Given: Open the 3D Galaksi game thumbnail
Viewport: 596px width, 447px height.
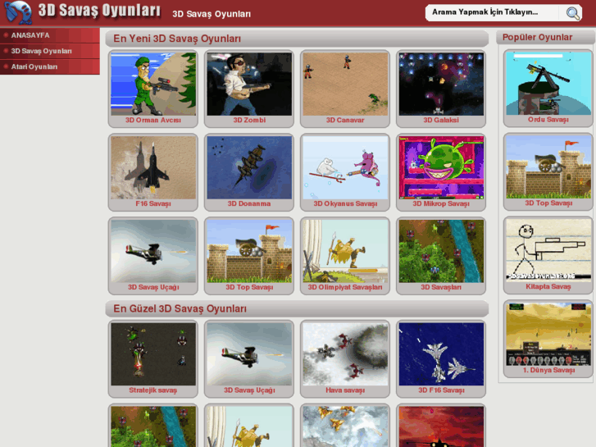Looking at the screenshot, I should coord(441,84).
